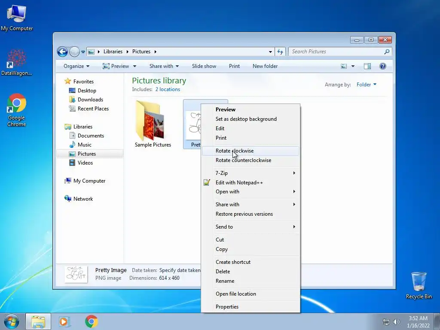Choose Set as desktop background
The image size is (440, 330).
(251, 119)
